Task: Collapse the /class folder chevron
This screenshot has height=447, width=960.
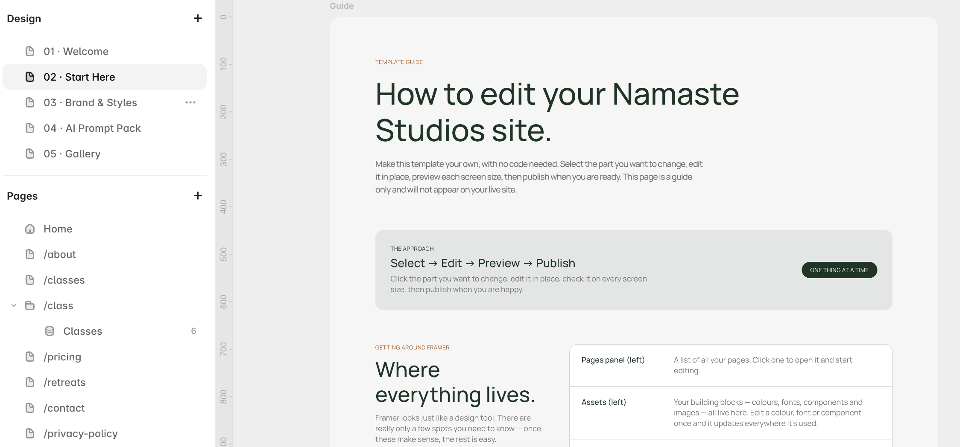Action: pos(14,305)
